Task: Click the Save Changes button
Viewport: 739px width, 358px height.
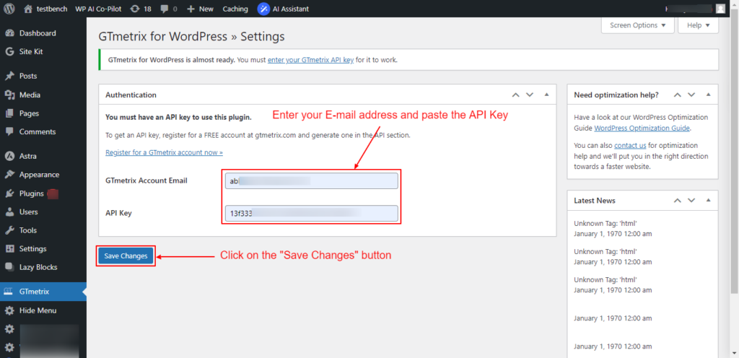Action: tap(126, 256)
